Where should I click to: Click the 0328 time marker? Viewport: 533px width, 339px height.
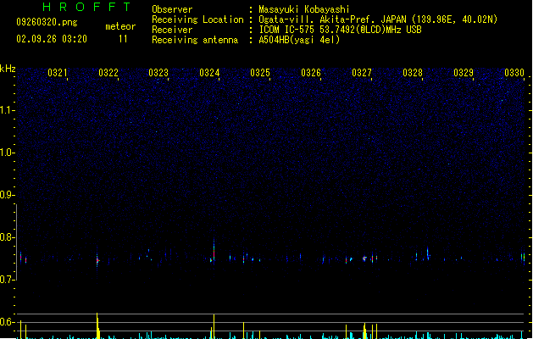pos(413,73)
